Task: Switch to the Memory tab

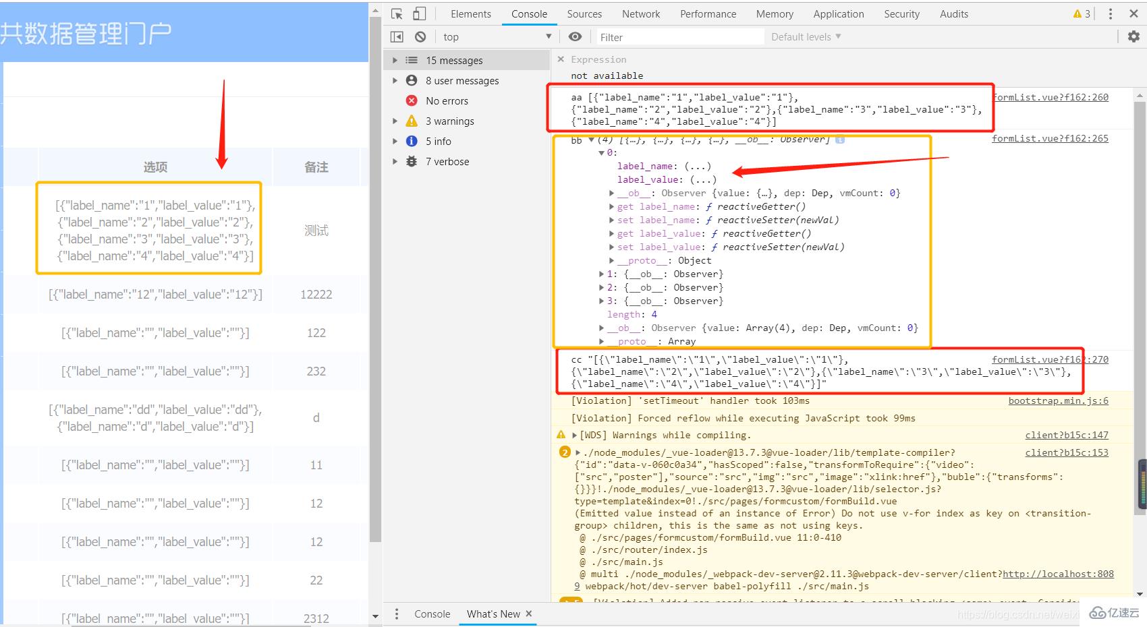Action: 775,13
